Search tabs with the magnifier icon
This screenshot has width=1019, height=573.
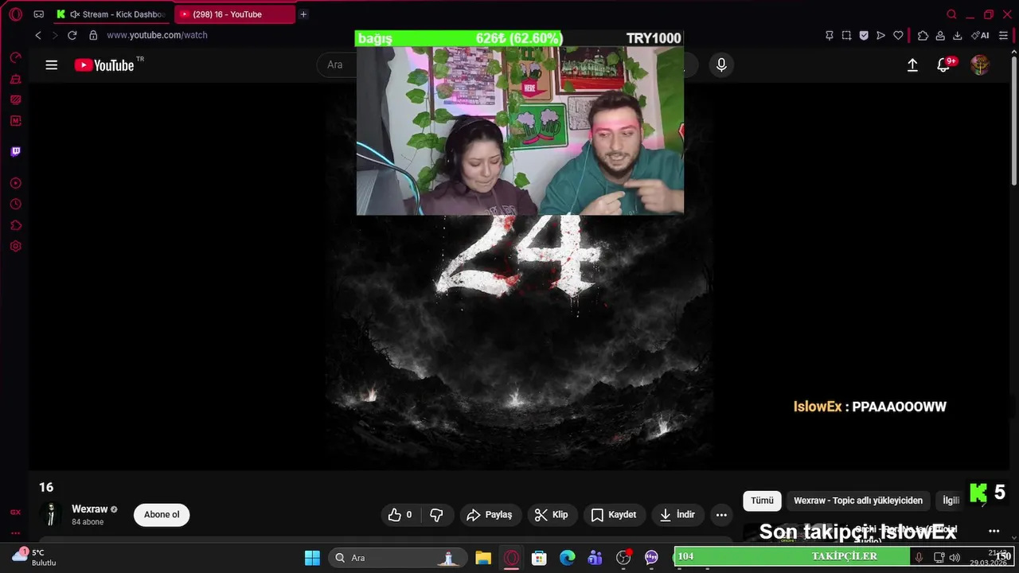(x=951, y=14)
